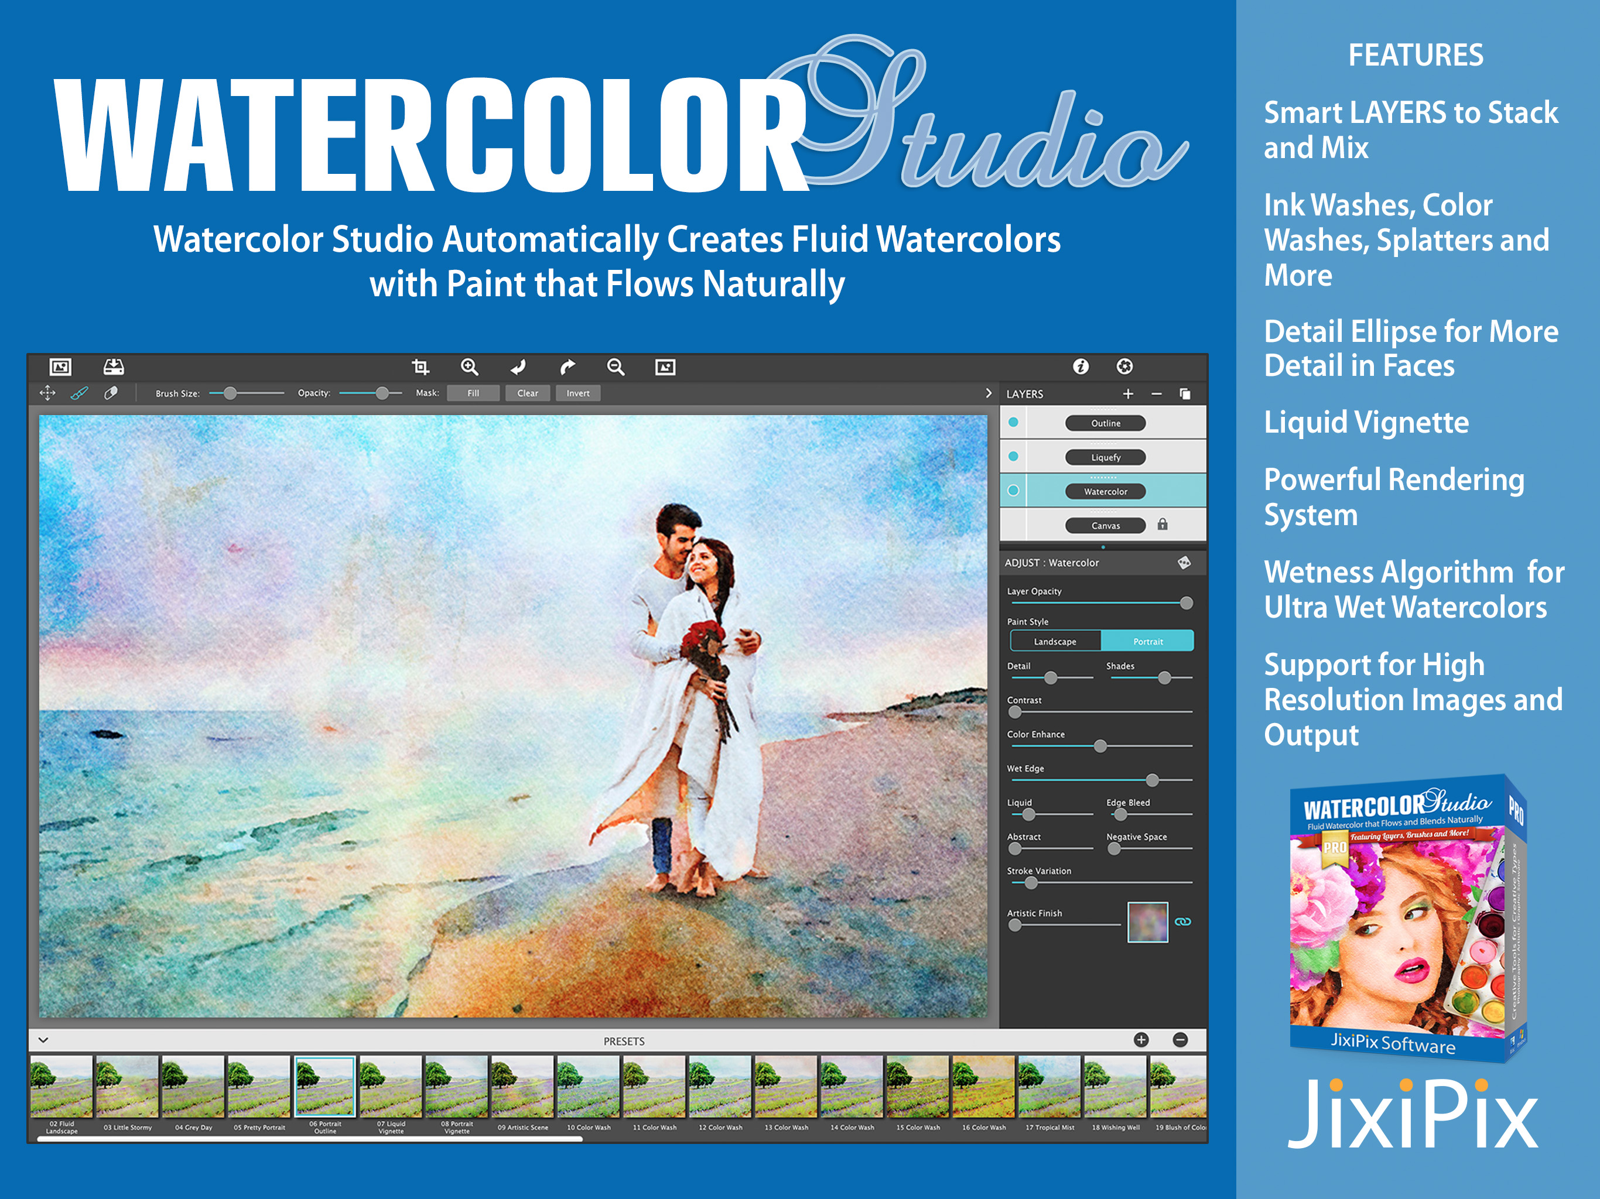Toggle visibility of the Outline layer
The height and width of the screenshot is (1199, 1600).
pos(1013,422)
